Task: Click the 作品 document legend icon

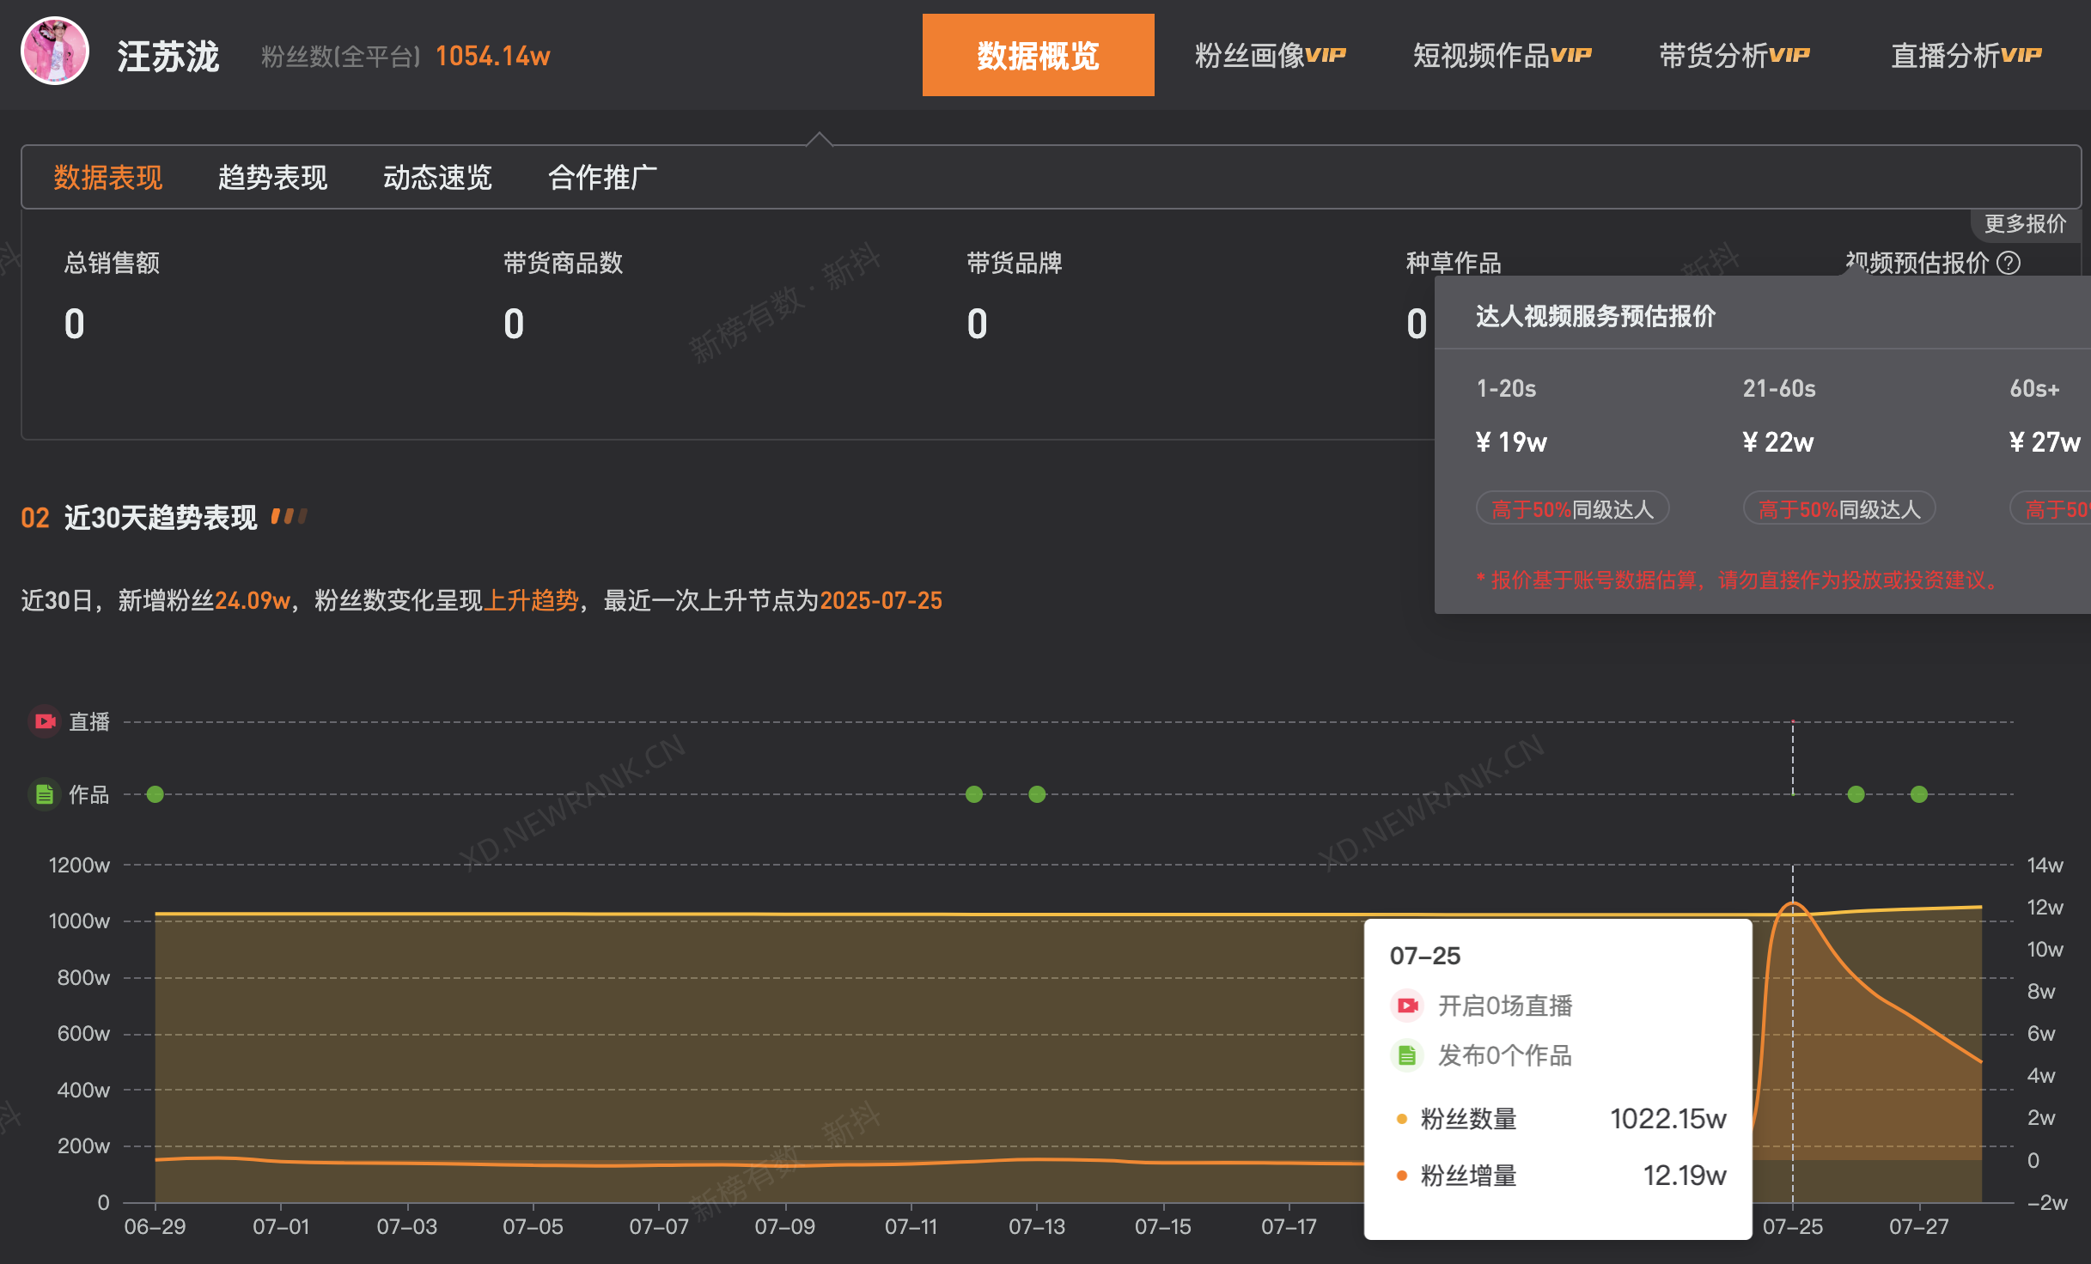Action: point(45,794)
